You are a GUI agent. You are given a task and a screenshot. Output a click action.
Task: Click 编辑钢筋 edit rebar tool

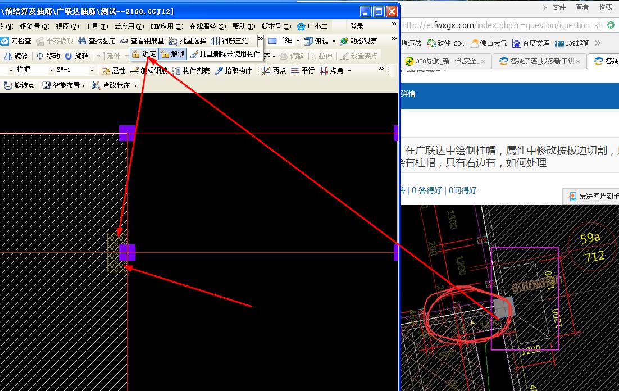pyautogui.click(x=149, y=71)
